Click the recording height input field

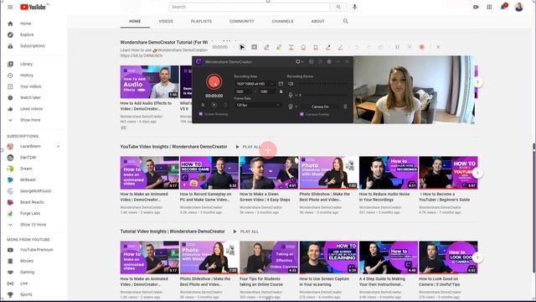pos(267,91)
